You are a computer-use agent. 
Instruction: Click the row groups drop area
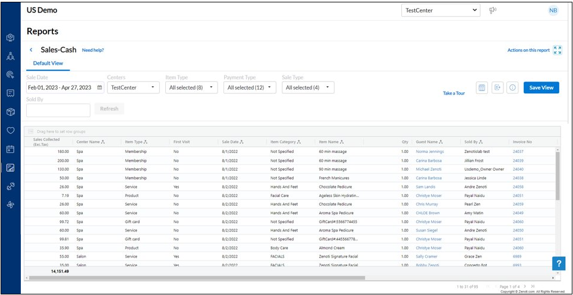(292, 131)
